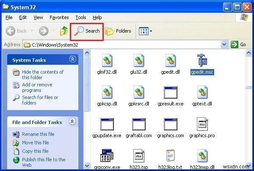254x171 pixels.
Task: Click the Forward arrow button
Action: click(x=44, y=31)
